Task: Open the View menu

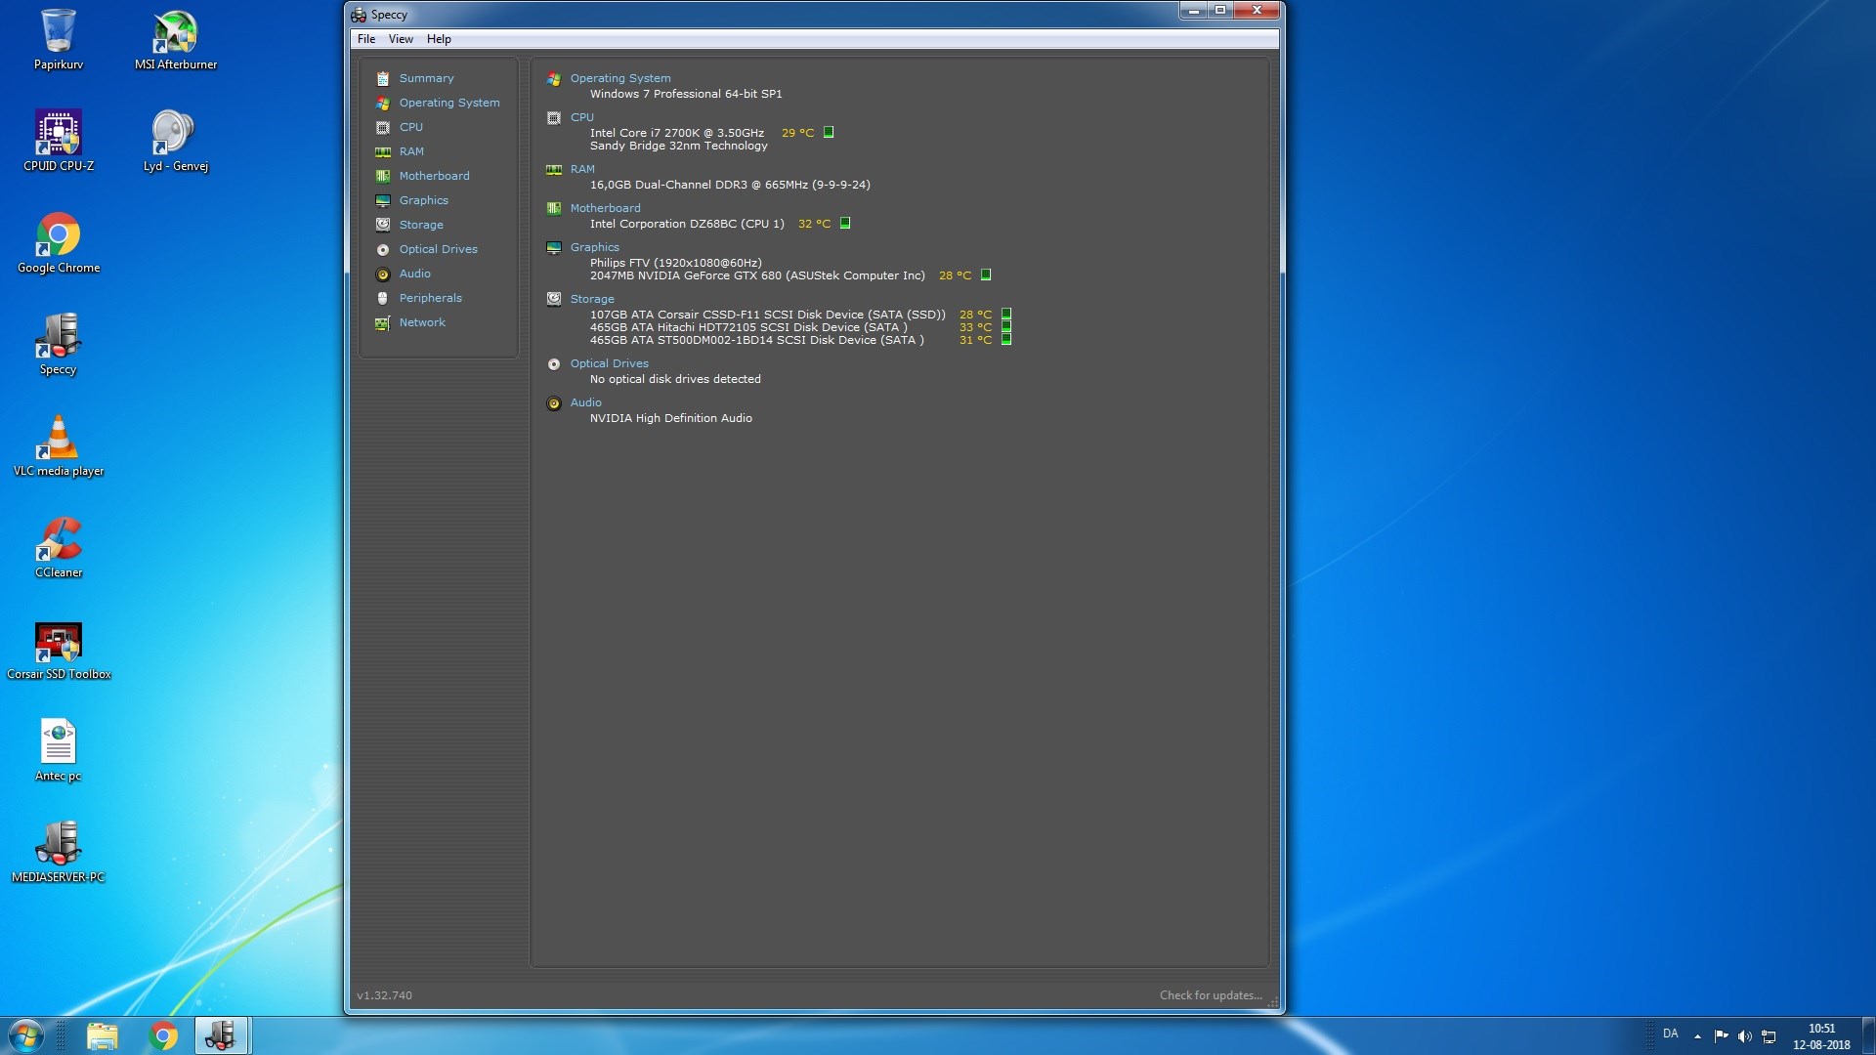Action: [x=401, y=39]
